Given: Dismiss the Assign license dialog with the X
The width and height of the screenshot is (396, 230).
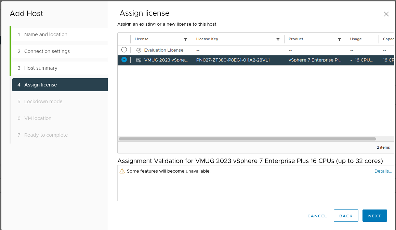Looking at the screenshot, I should coord(386,14).
